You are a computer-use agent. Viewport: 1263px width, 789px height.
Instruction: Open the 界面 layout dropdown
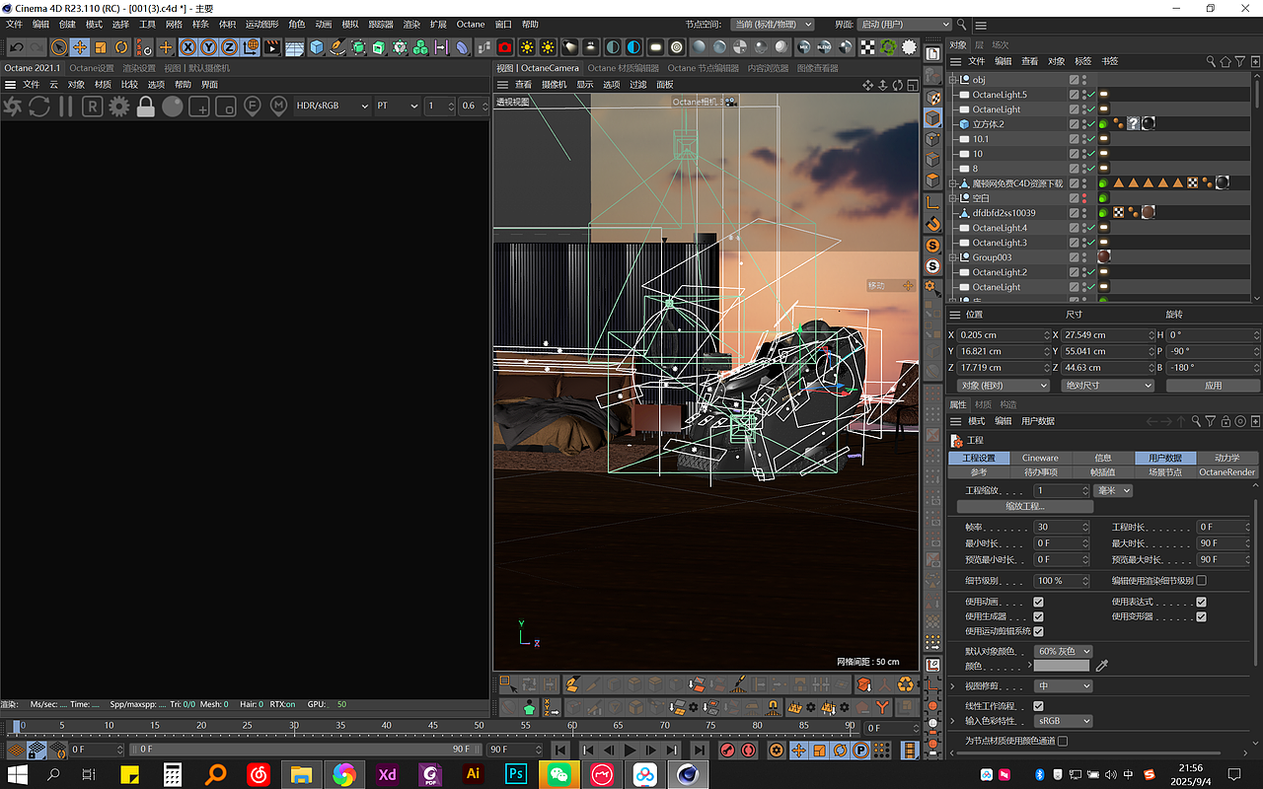pos(905,24)
